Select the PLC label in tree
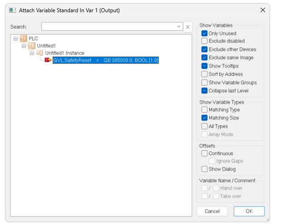The height and width of the screenshot is (224, 281). pos(33,38)
